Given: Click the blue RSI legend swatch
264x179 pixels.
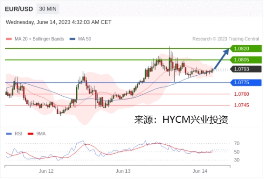Looking at the screenshot, I should [x=9, y=134].
